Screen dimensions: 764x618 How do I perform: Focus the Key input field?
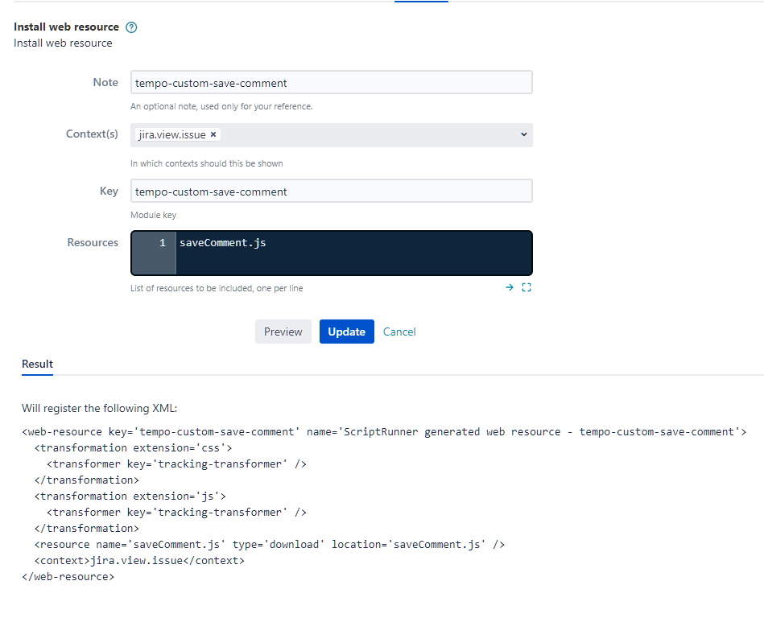click(332, 191)
